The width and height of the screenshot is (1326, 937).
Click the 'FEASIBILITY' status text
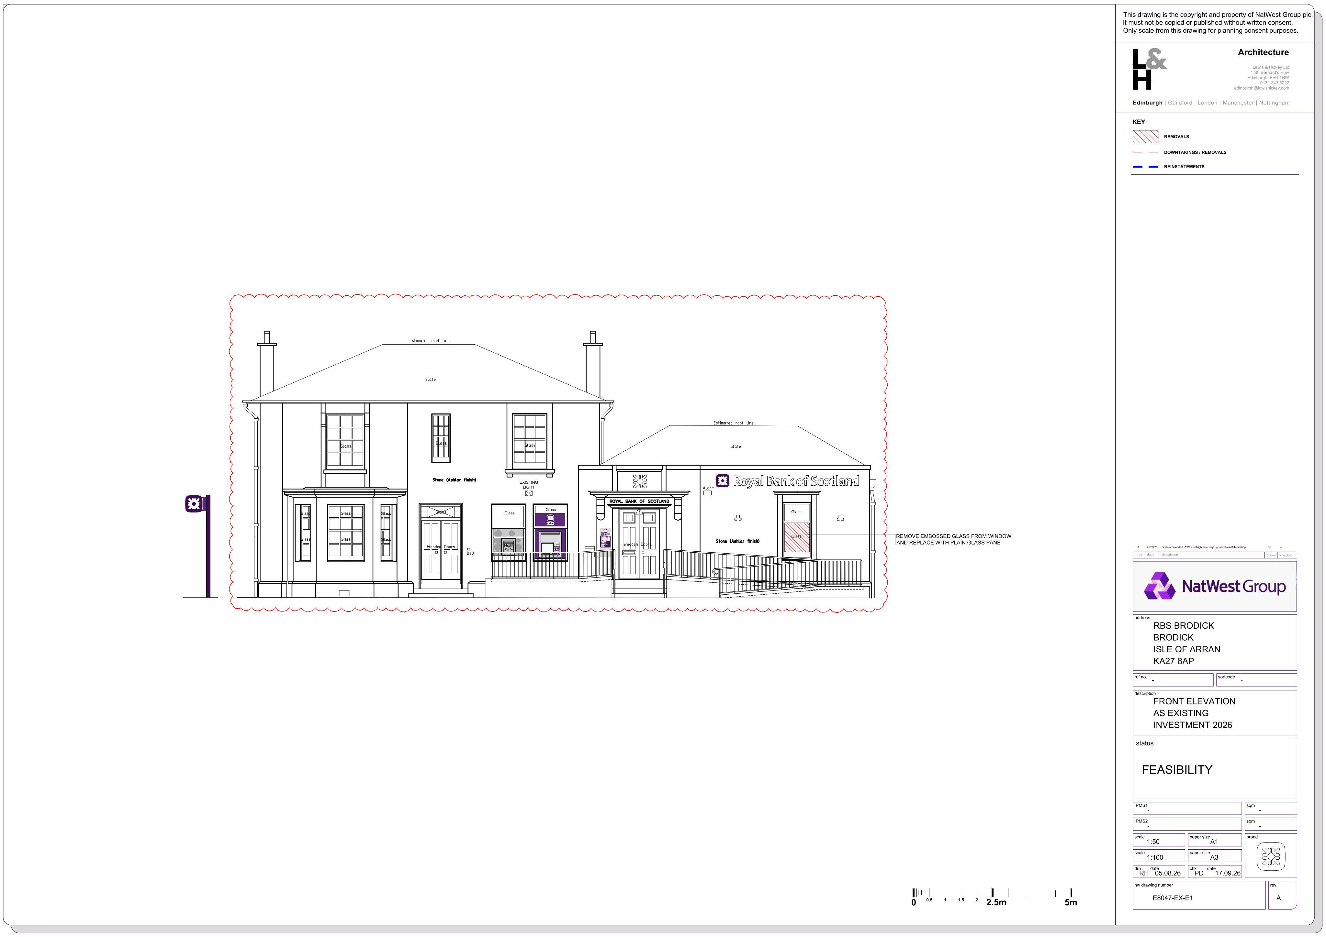(1176, 770)
